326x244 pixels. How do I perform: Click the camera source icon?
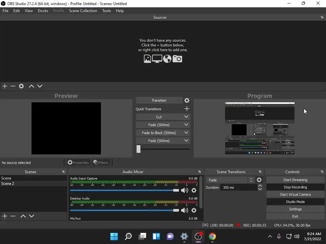pos(177,59)
